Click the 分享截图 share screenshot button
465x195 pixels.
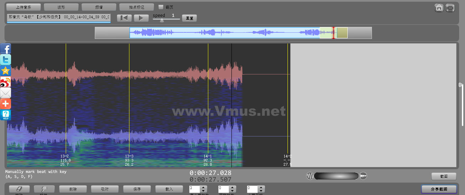pos(439,189)
